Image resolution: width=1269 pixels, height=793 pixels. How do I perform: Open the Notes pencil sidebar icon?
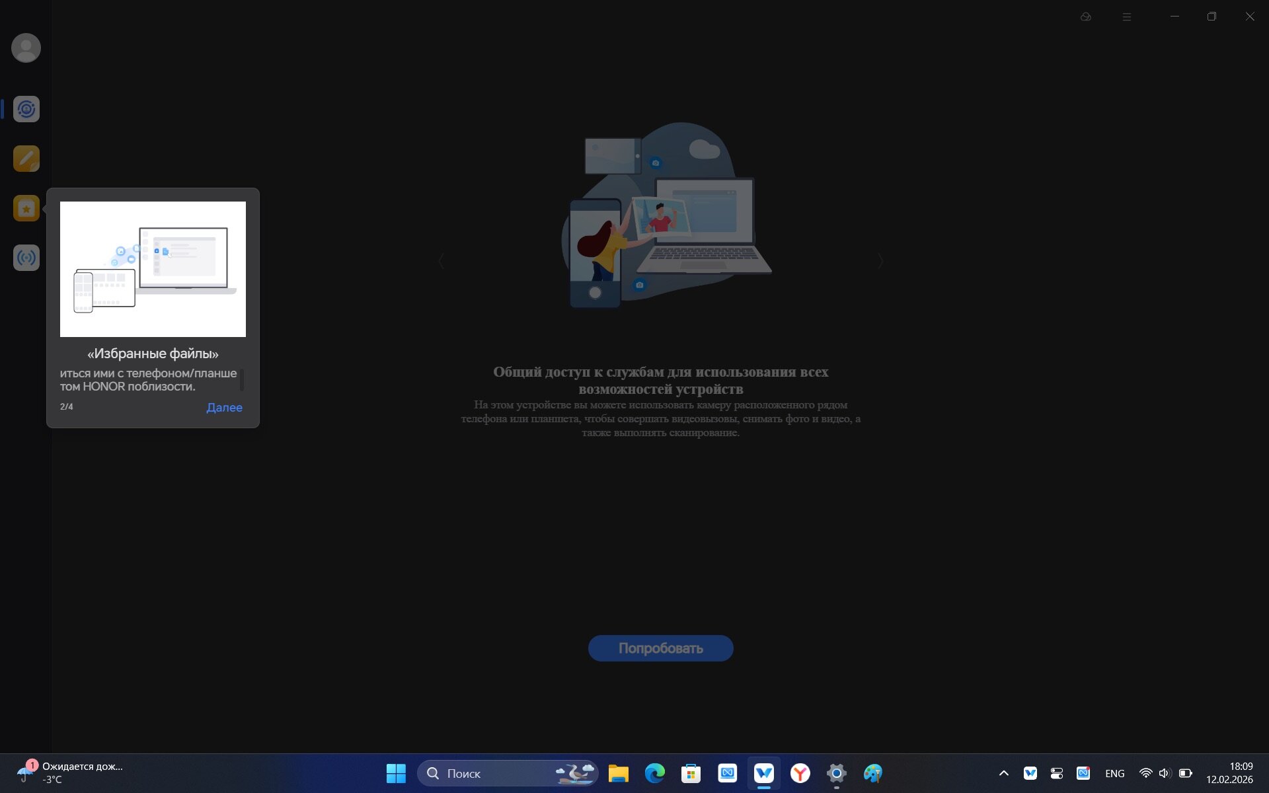26,159
